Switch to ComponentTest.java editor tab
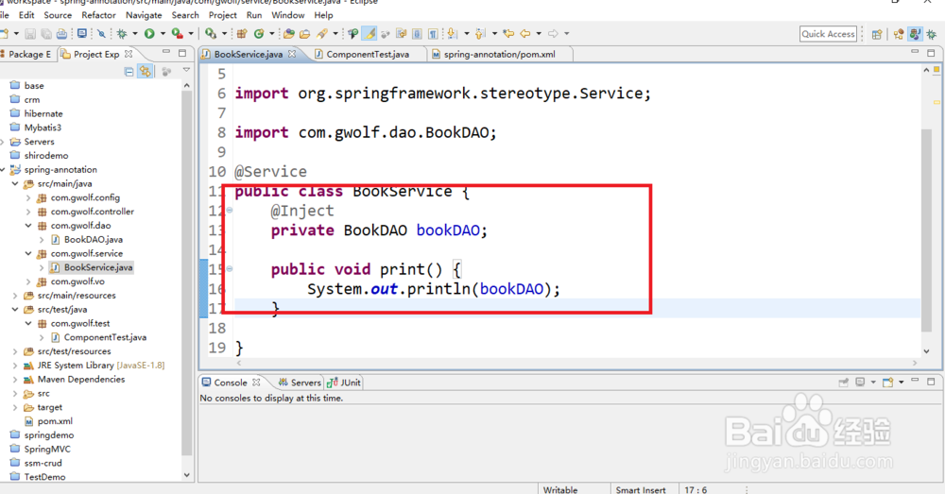945x494 pixels. 367,54
